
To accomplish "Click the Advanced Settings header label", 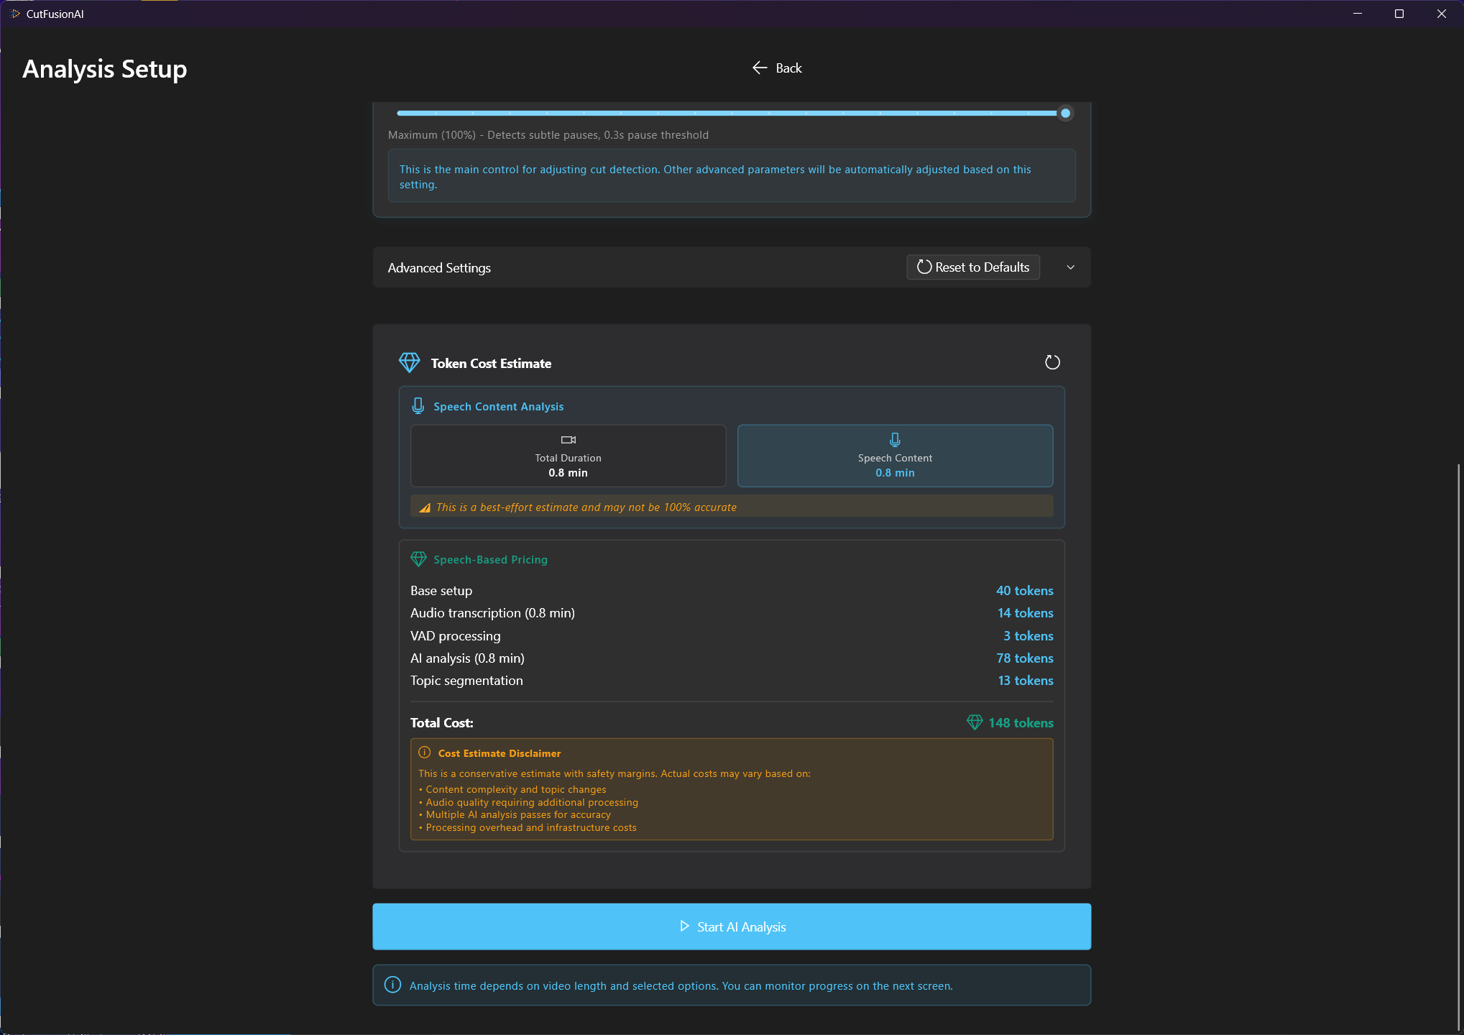I will click(x=439, y=267).
